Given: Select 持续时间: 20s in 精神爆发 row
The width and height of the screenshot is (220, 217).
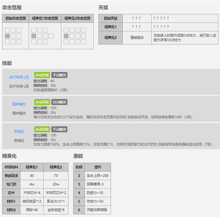Looking at the screenshot, I should [x=44, y=113].
